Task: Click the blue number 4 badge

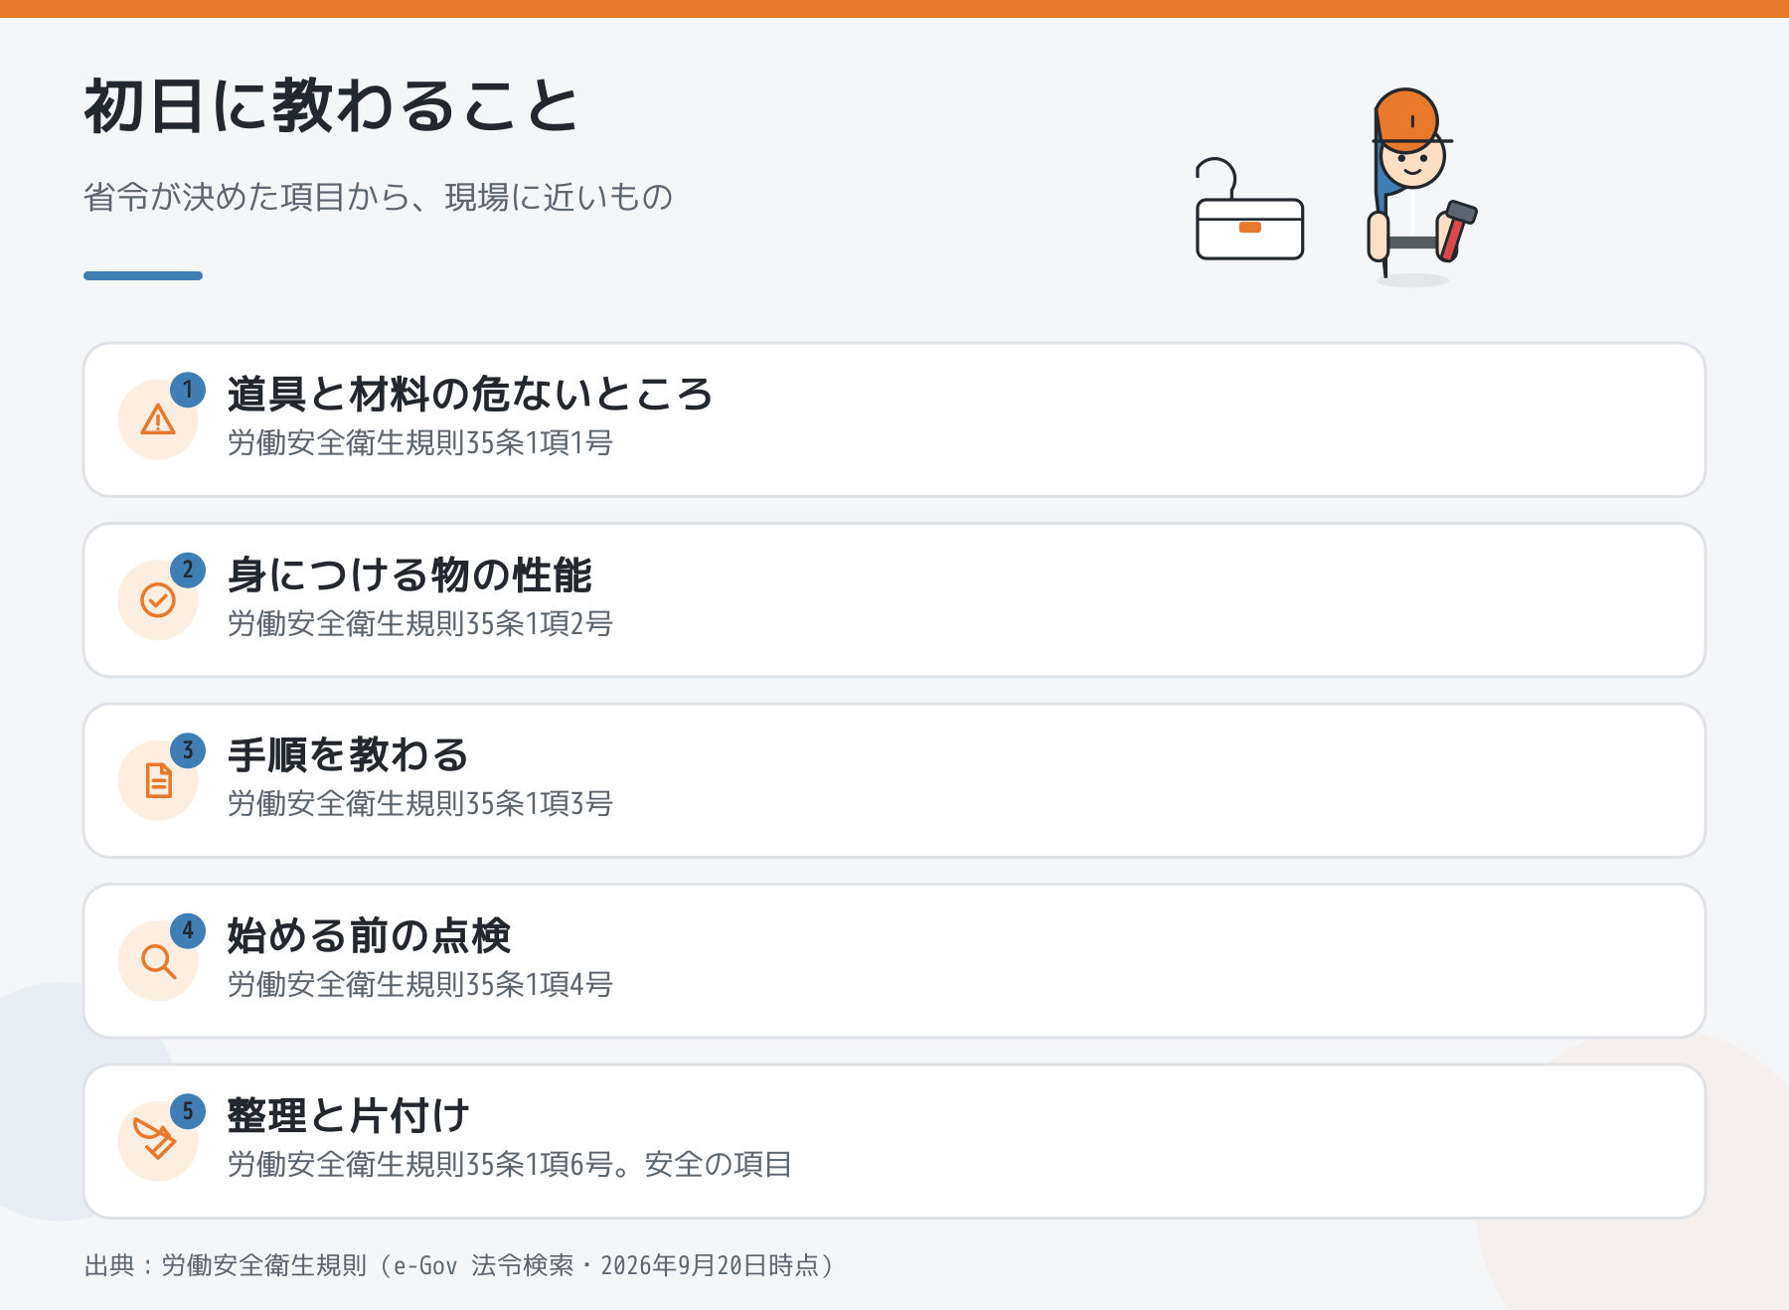Action: pos(188,931)
